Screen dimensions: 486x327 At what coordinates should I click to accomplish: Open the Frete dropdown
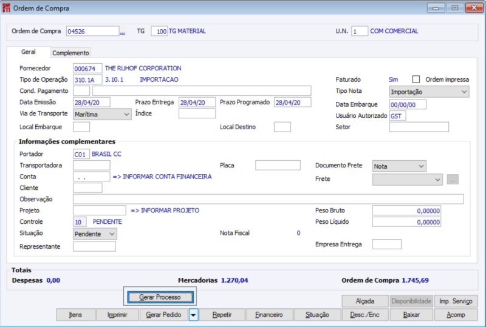407,180
